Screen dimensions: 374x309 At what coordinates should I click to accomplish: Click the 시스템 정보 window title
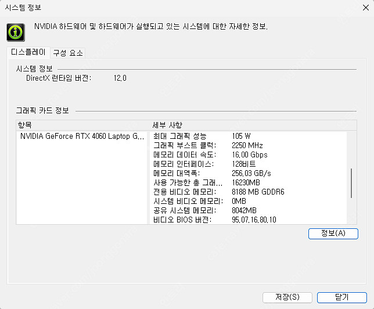tap(23, 8)
